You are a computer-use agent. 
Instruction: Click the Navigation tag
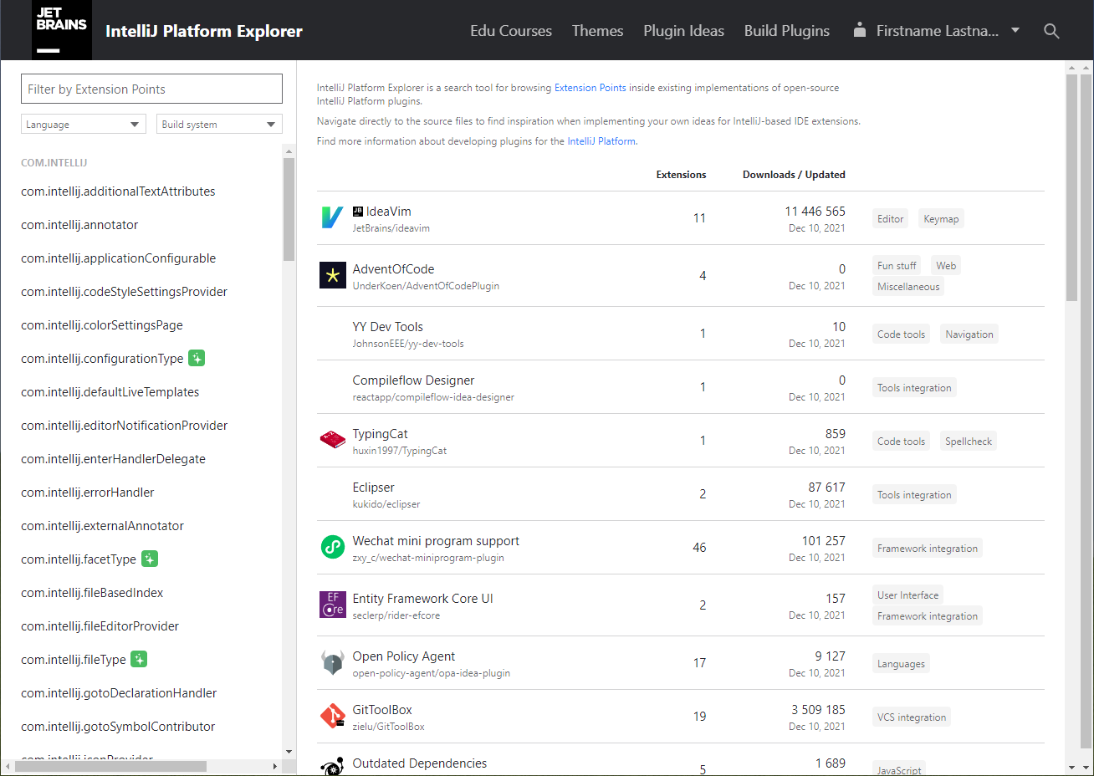969,334
